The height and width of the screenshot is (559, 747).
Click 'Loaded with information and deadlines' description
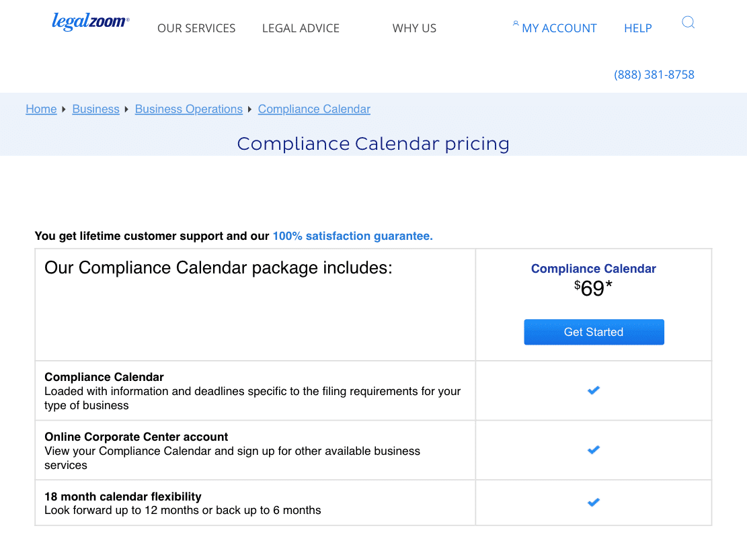point(253,398)
